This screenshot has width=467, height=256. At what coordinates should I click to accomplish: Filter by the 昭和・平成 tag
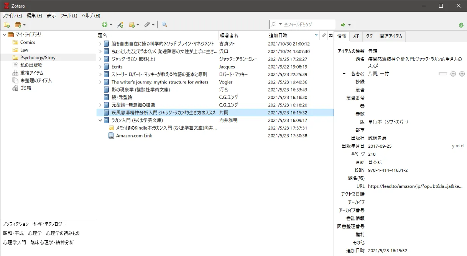(x=13, y=233)
